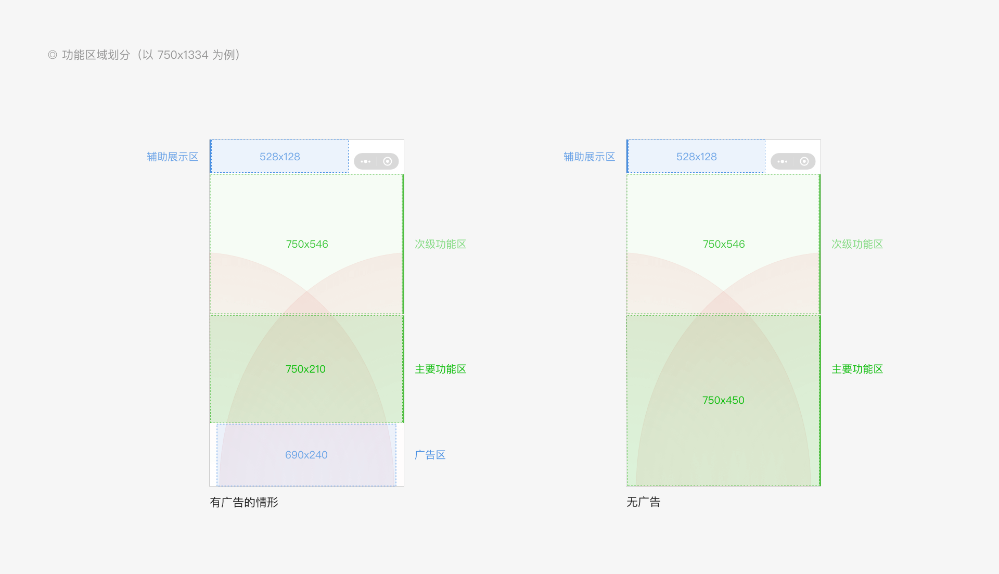999x574 pixels.
Task: Click the right 主要功能区 label
Action: [857, 369]
